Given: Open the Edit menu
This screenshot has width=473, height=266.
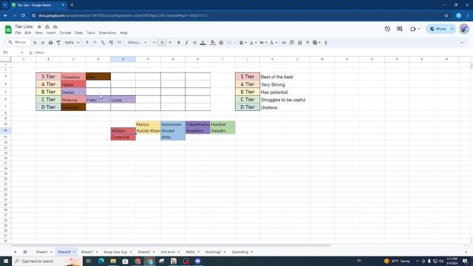Looking at the screenshot, I should pyautogui.click(x=28, y=33).
